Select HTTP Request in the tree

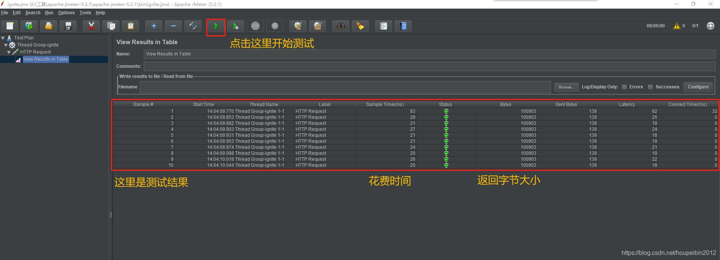[35, 52]
